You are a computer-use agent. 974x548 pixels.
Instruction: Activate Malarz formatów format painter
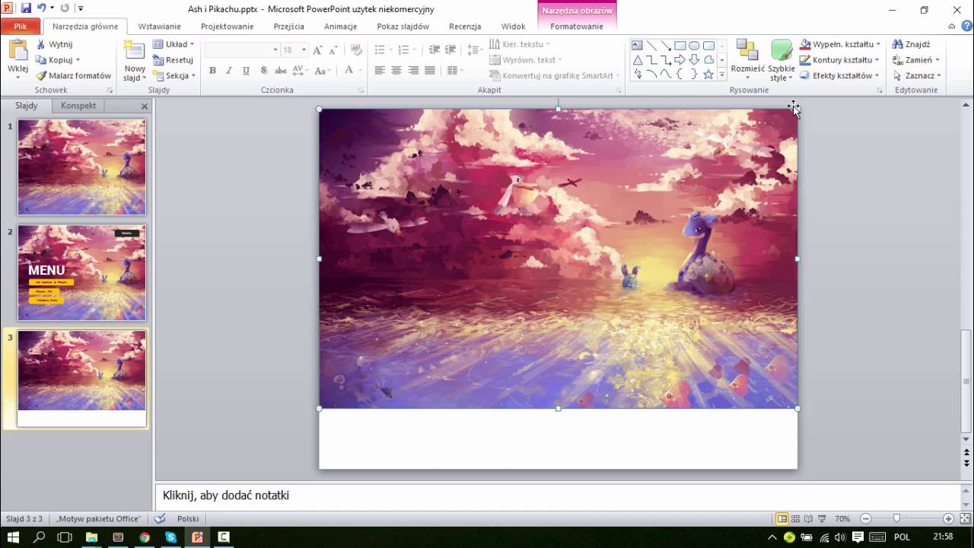click(74, 75)
